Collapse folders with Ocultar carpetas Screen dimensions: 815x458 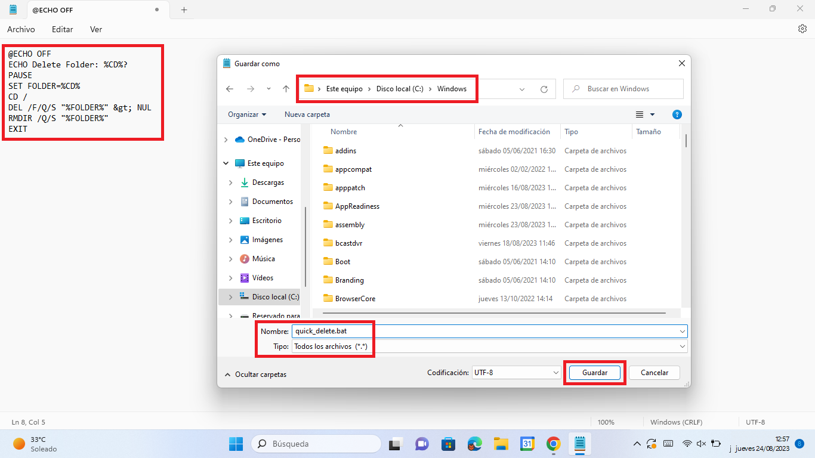pos(255,375)
